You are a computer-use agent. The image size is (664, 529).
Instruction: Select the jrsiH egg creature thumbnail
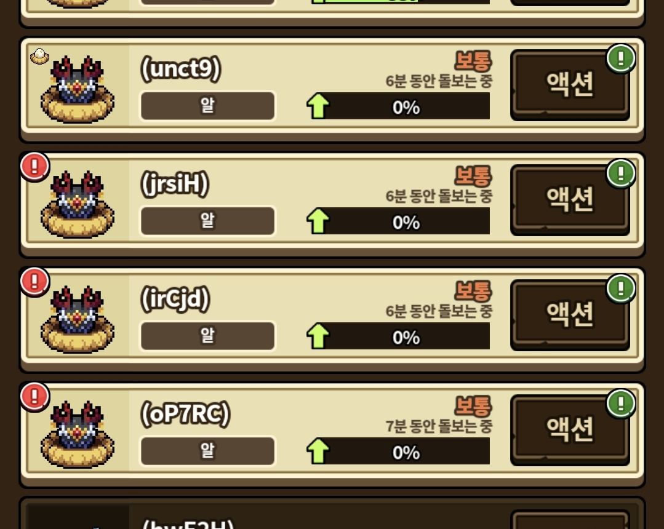77,204
